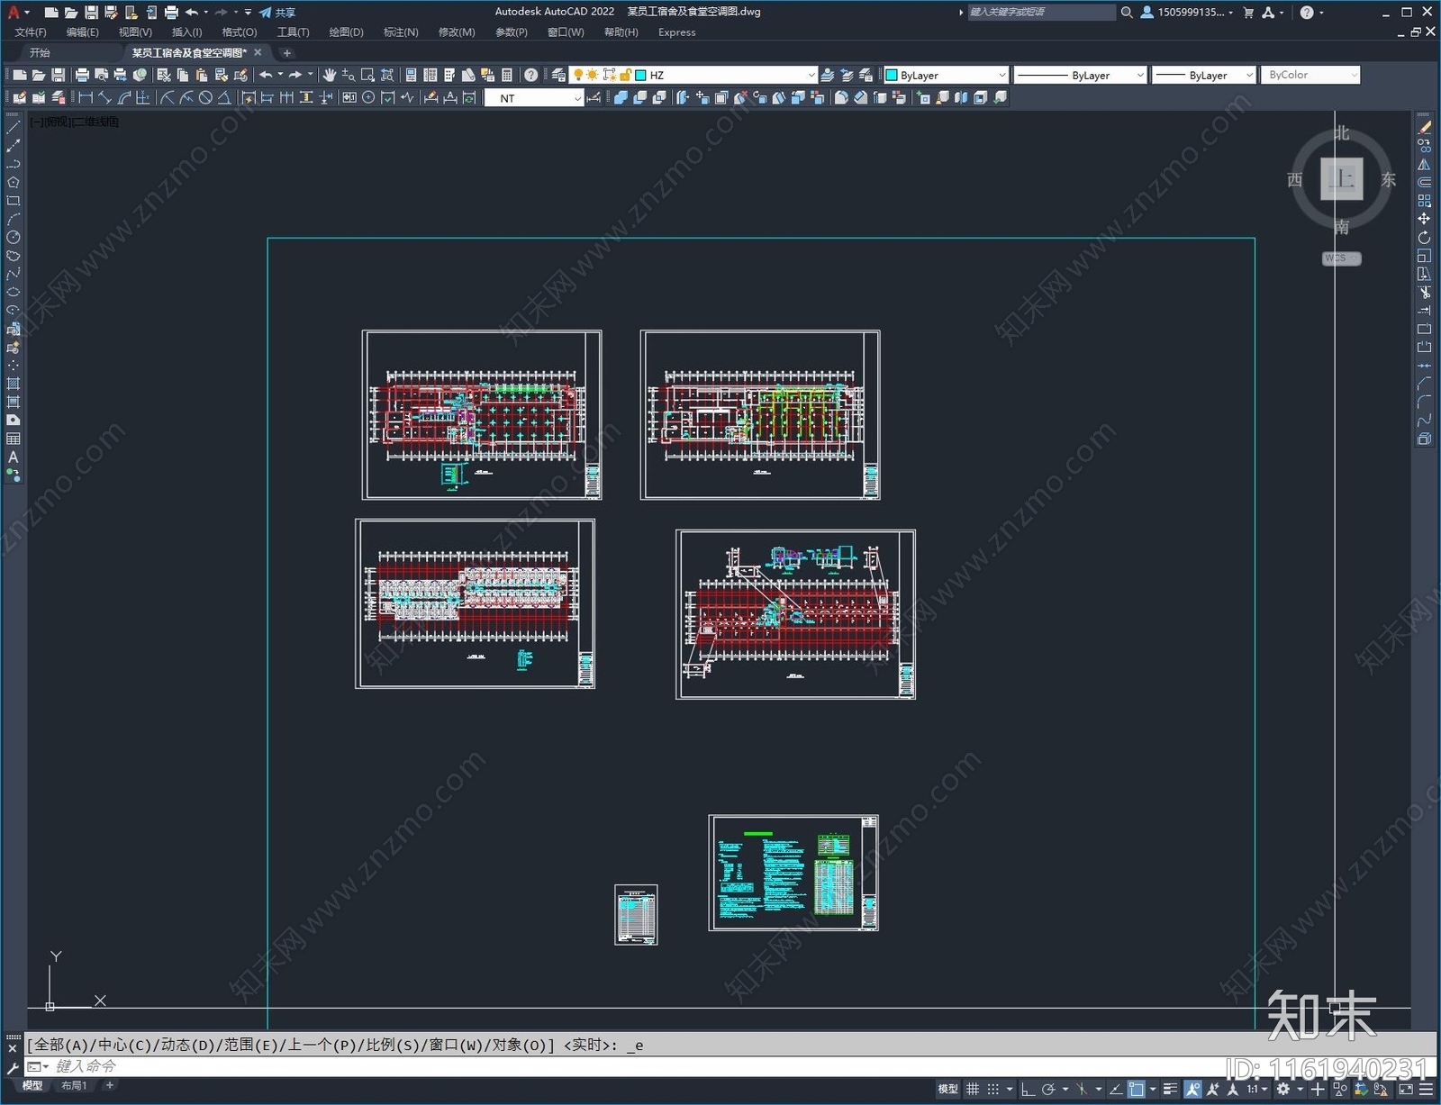Click the command line input field
The width and height of the screenshot is (1441, 1105).
[x=630, y=1066]
